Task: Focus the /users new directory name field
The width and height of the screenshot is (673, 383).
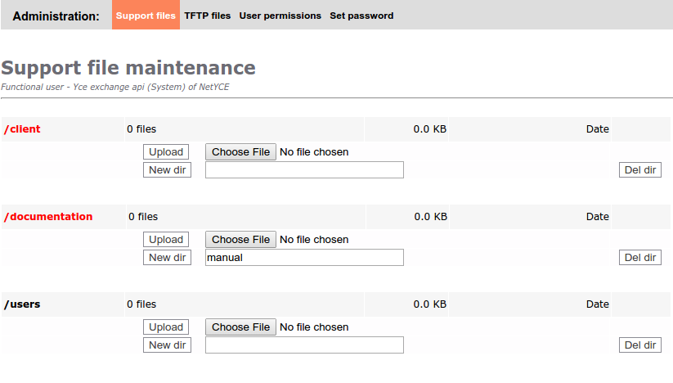Action: click(304, 345)
